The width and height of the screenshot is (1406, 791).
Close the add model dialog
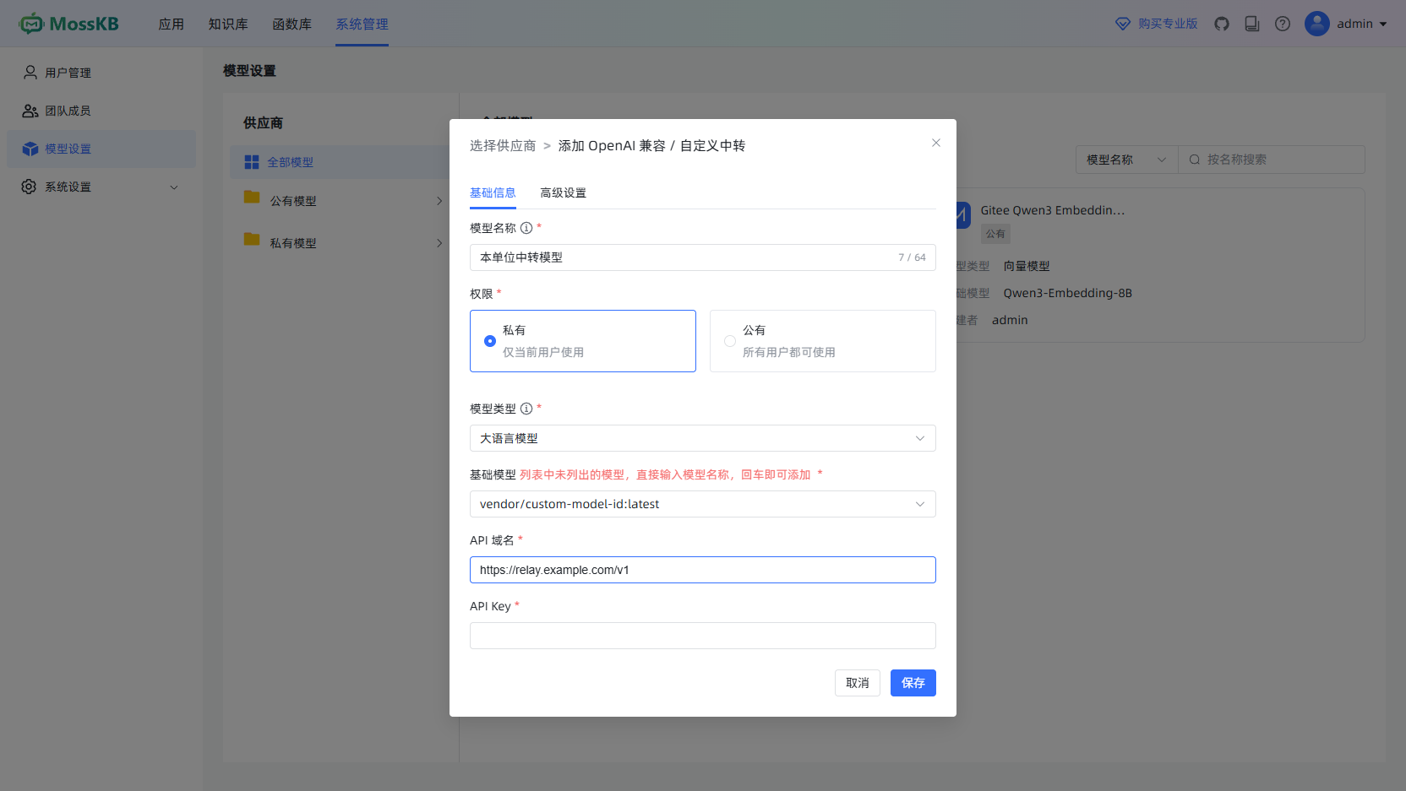pyautogui.click(x=936, y=143)
